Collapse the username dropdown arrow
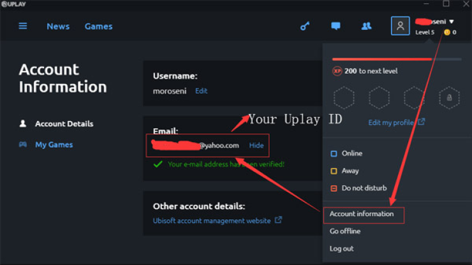This screenshot has width=472, height=265. (x=451, y=22)
